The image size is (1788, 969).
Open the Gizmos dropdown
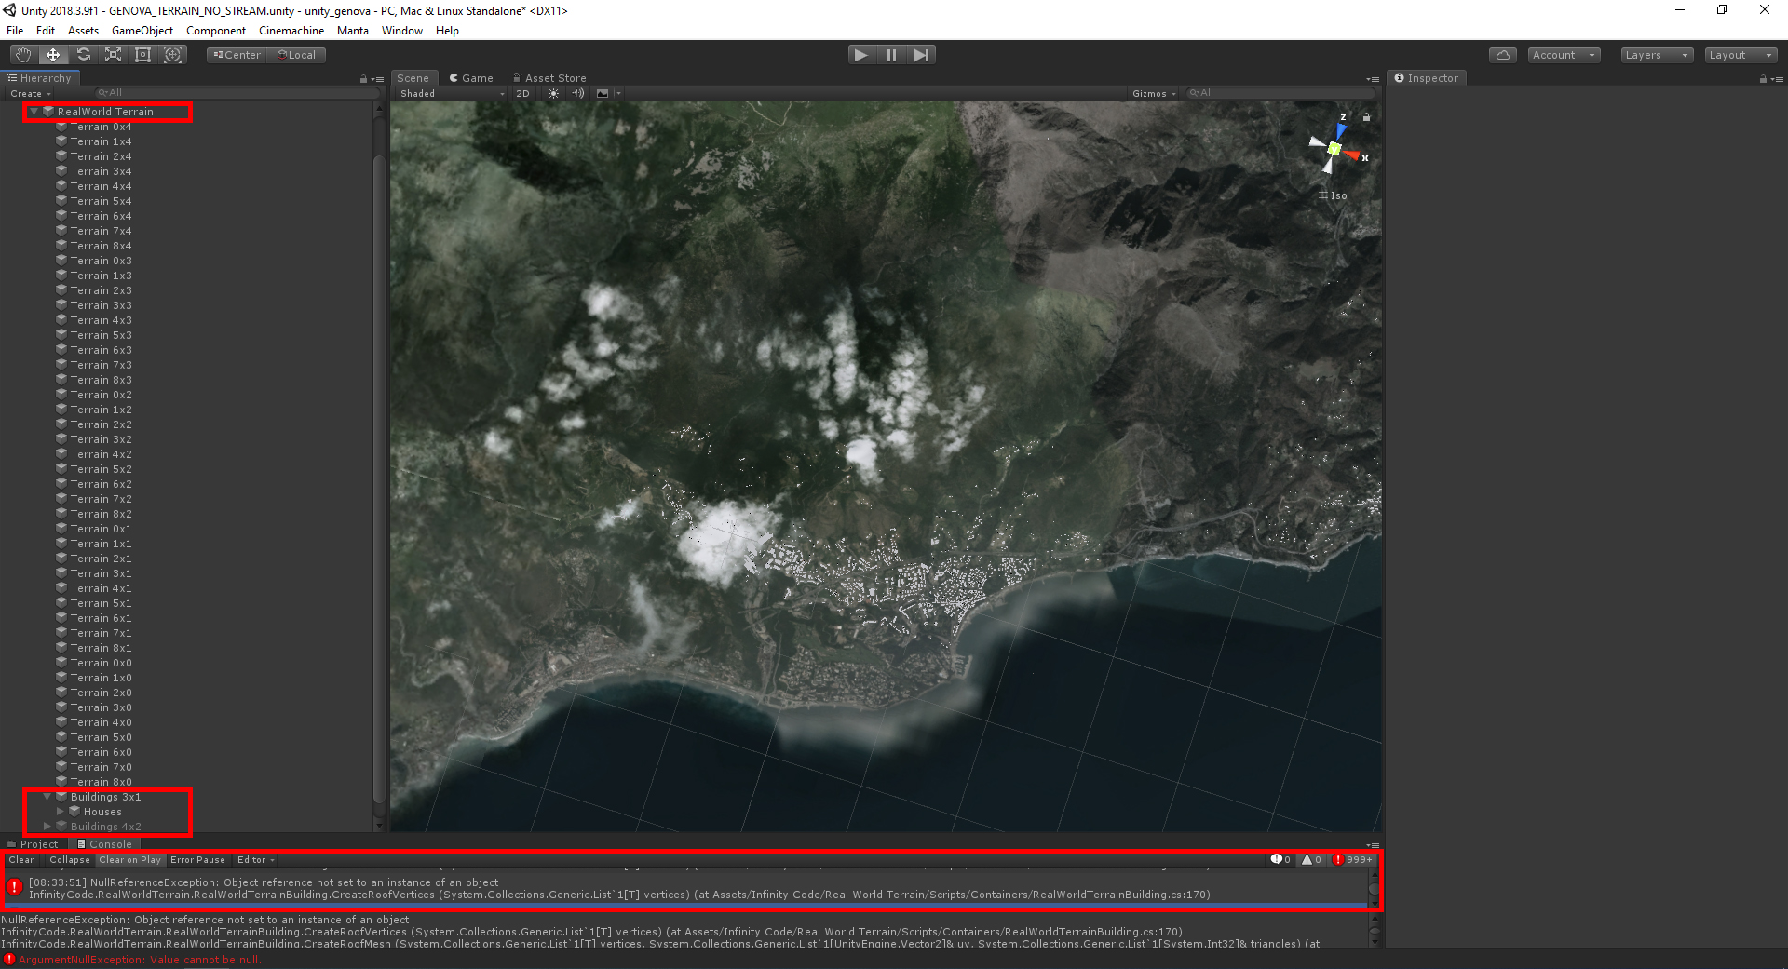(1154, 93)
